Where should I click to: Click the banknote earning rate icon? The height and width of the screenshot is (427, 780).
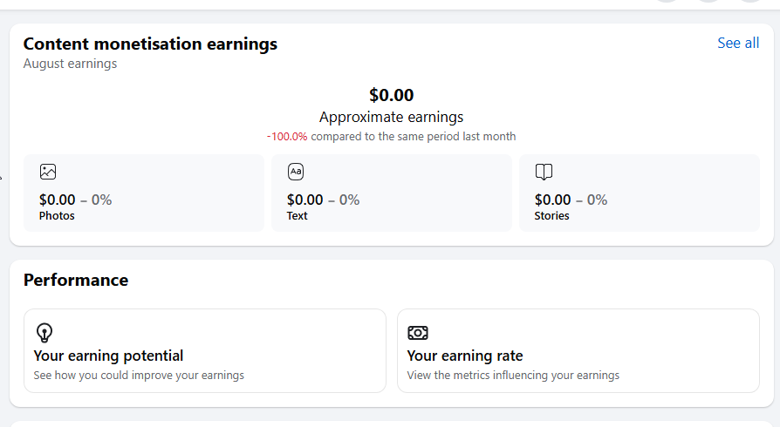pos(417,333)
